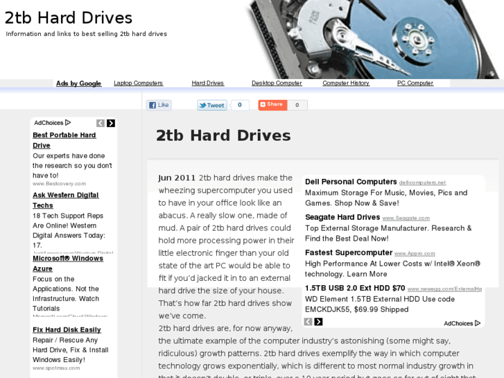Click the share count box
The height and width of the screenshot is (378, 504).
[x=297, y=105]
